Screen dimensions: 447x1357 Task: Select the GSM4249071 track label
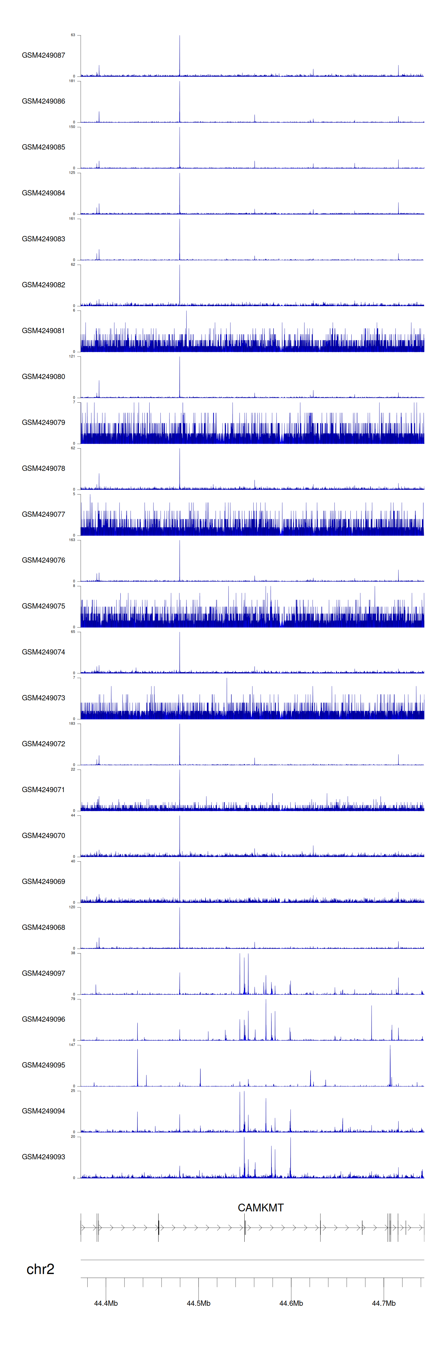point(43,789)
